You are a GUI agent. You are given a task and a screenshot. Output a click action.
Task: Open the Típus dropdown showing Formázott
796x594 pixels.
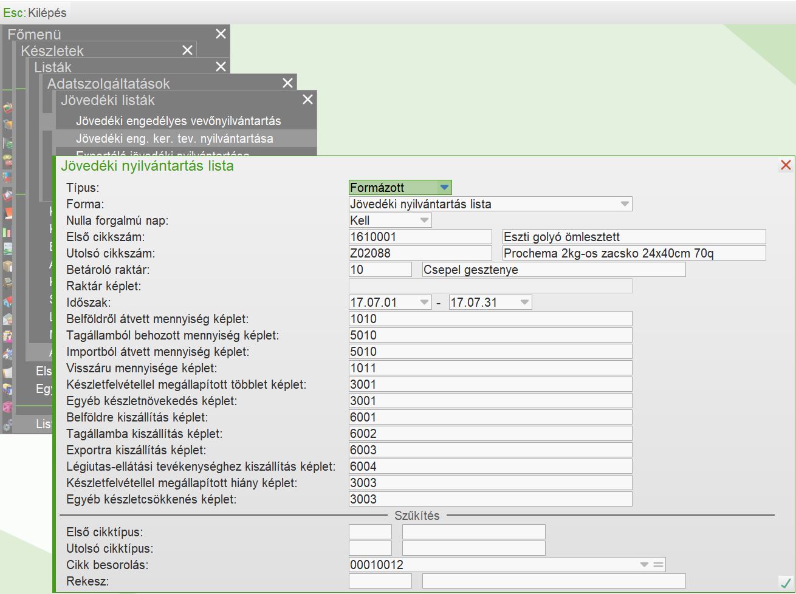(x=444, y=188)
